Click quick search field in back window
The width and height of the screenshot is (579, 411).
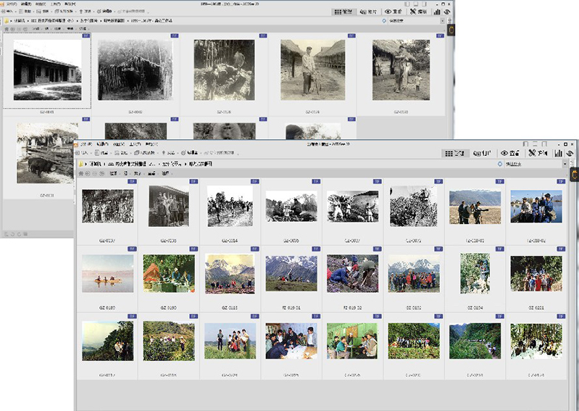[406, 21]
